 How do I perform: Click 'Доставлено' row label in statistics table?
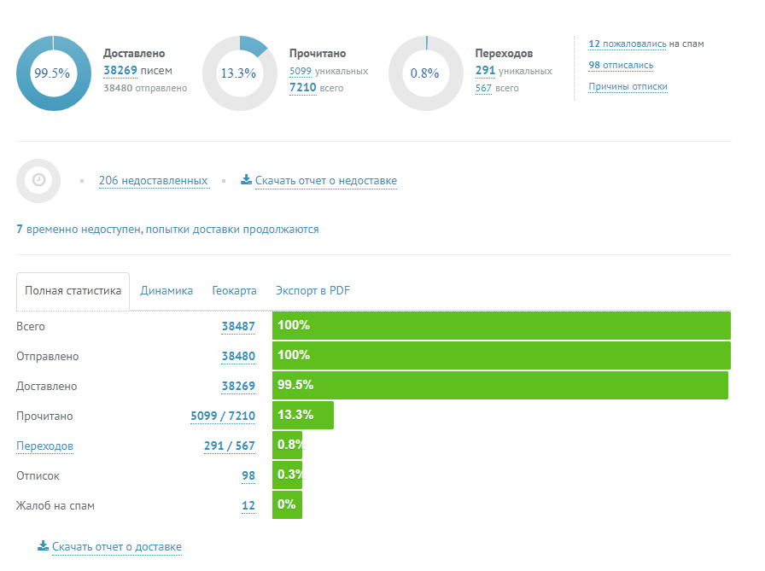point(47,386)
